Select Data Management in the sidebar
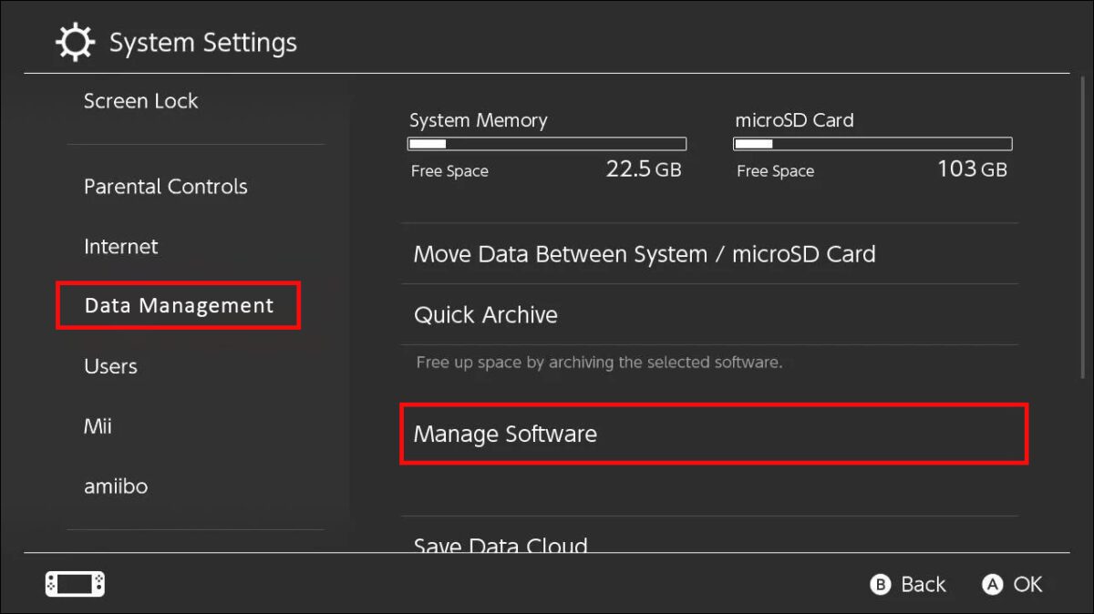 (179, 306)
